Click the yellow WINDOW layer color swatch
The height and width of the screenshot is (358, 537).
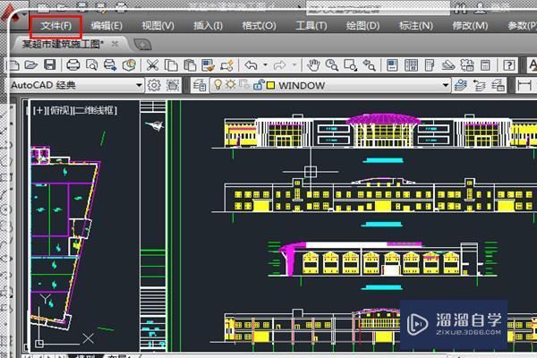point(269,85)
